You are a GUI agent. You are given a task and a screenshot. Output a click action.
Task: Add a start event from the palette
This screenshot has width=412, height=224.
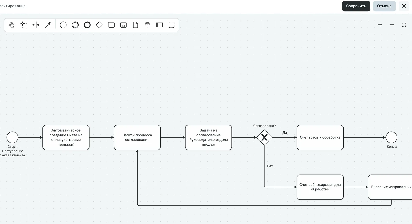[63, 25]
